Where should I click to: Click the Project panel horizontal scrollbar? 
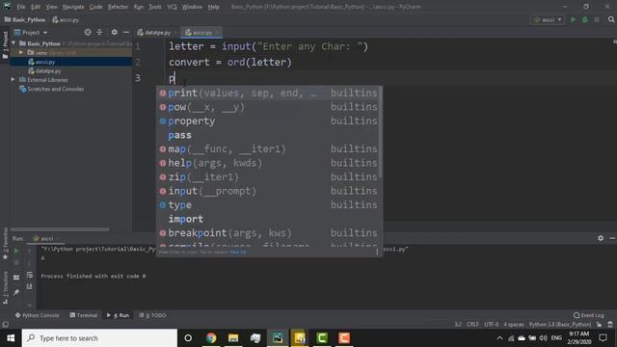[x=60, y=229]
